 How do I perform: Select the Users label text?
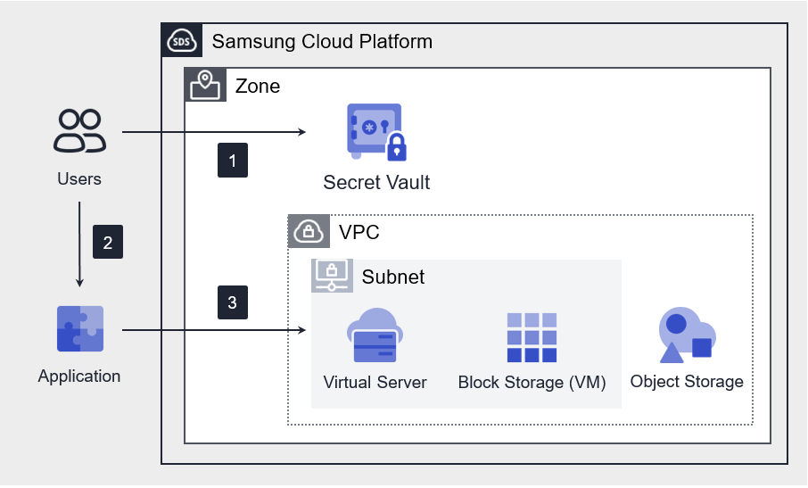(x=79, y=179)
